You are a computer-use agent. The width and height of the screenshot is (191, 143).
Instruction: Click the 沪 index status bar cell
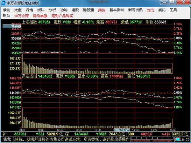pos(5,134)
